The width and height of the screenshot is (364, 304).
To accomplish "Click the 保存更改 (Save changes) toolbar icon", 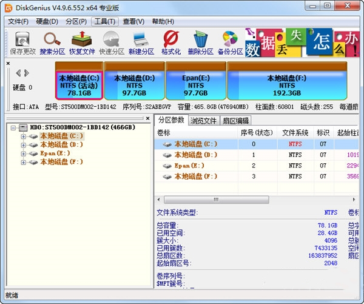I will click(x=21, y=42).
